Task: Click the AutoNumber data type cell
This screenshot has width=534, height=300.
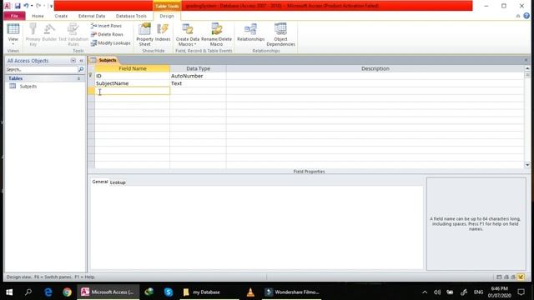Action: [198, 76]
